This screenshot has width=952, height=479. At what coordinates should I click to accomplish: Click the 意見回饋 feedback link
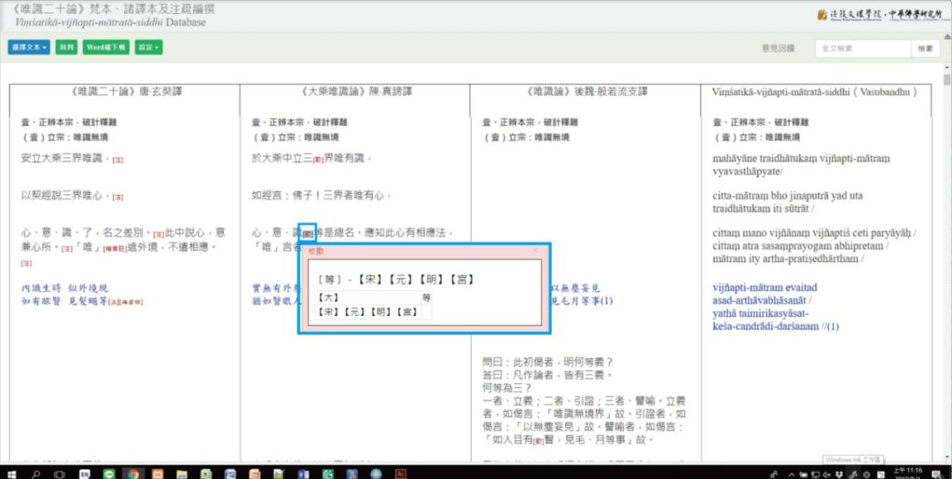click(x=777, y=49)
